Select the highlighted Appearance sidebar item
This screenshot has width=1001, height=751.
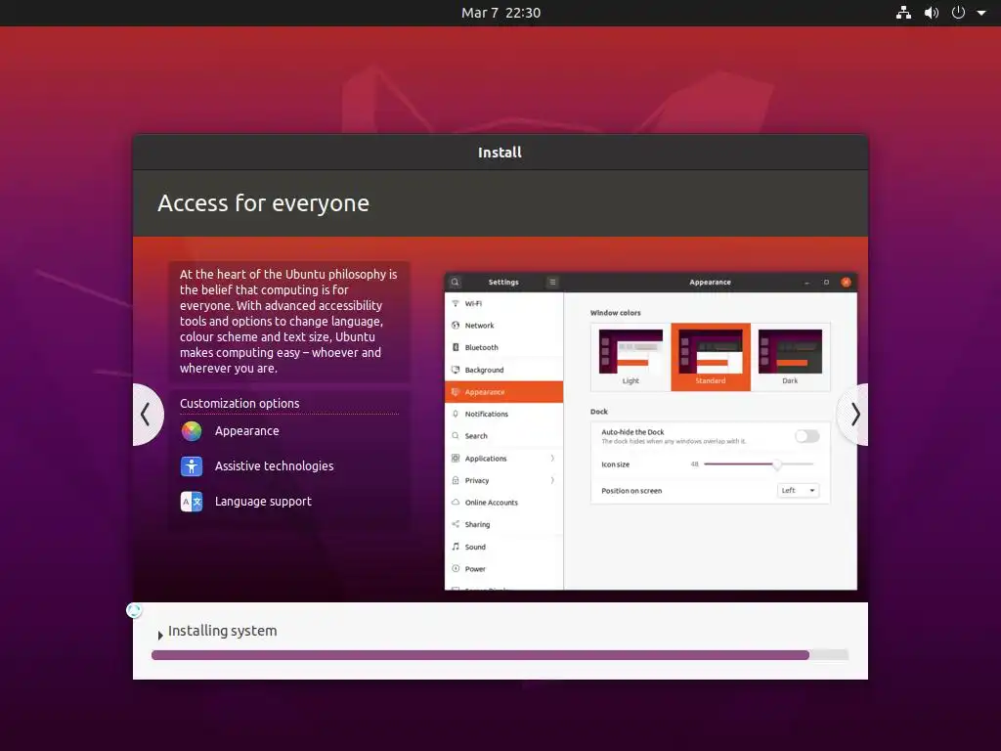[503, 392]
